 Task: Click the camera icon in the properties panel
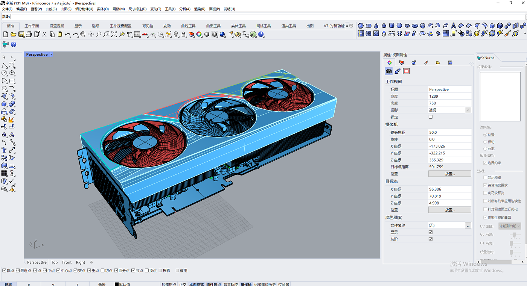pyautogui.click(x=388, y=71)
